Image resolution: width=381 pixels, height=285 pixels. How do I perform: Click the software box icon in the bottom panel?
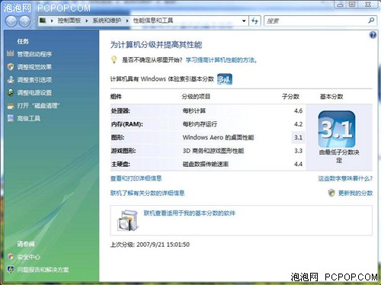[x=128, y=220]
